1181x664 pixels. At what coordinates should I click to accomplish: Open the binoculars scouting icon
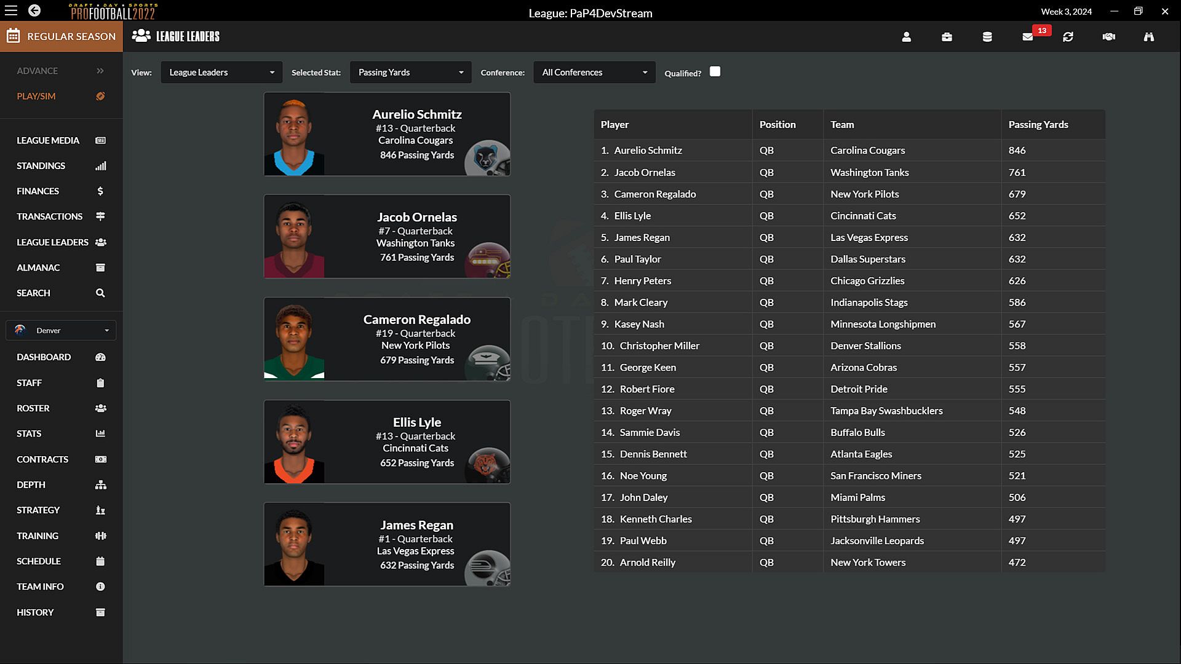tap(1148, 37)
